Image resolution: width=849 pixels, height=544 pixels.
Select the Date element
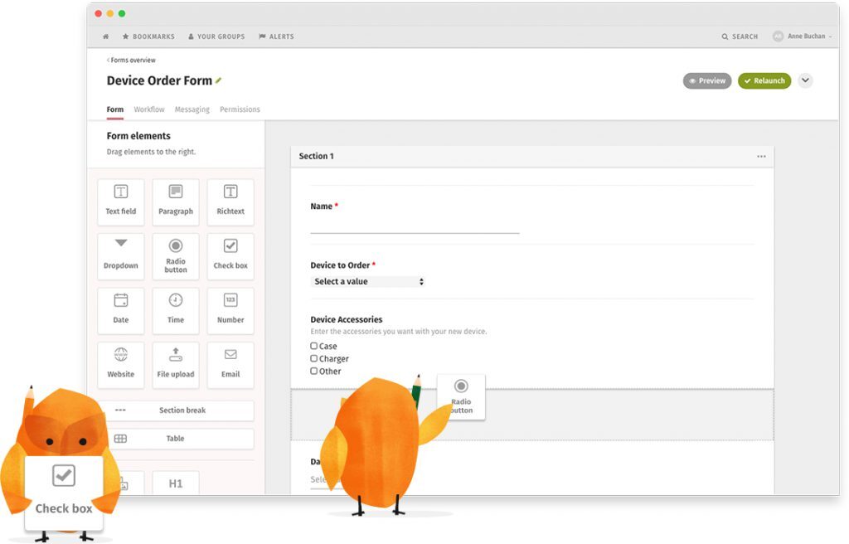tap(121, 310)
